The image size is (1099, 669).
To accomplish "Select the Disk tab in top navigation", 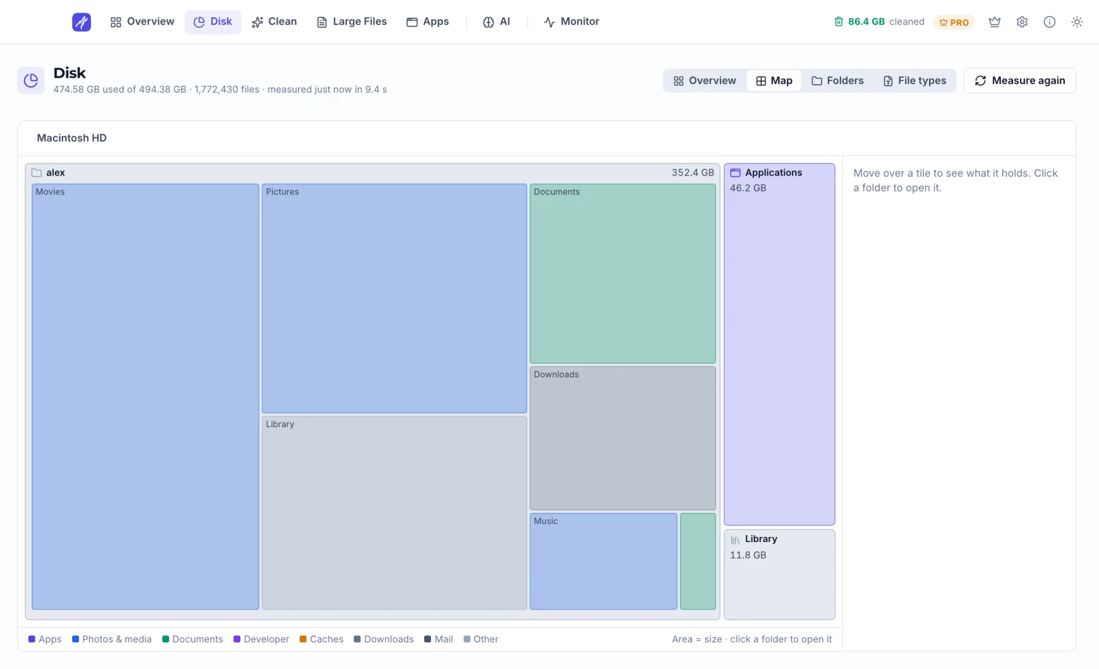I will [x=212, y=22].
